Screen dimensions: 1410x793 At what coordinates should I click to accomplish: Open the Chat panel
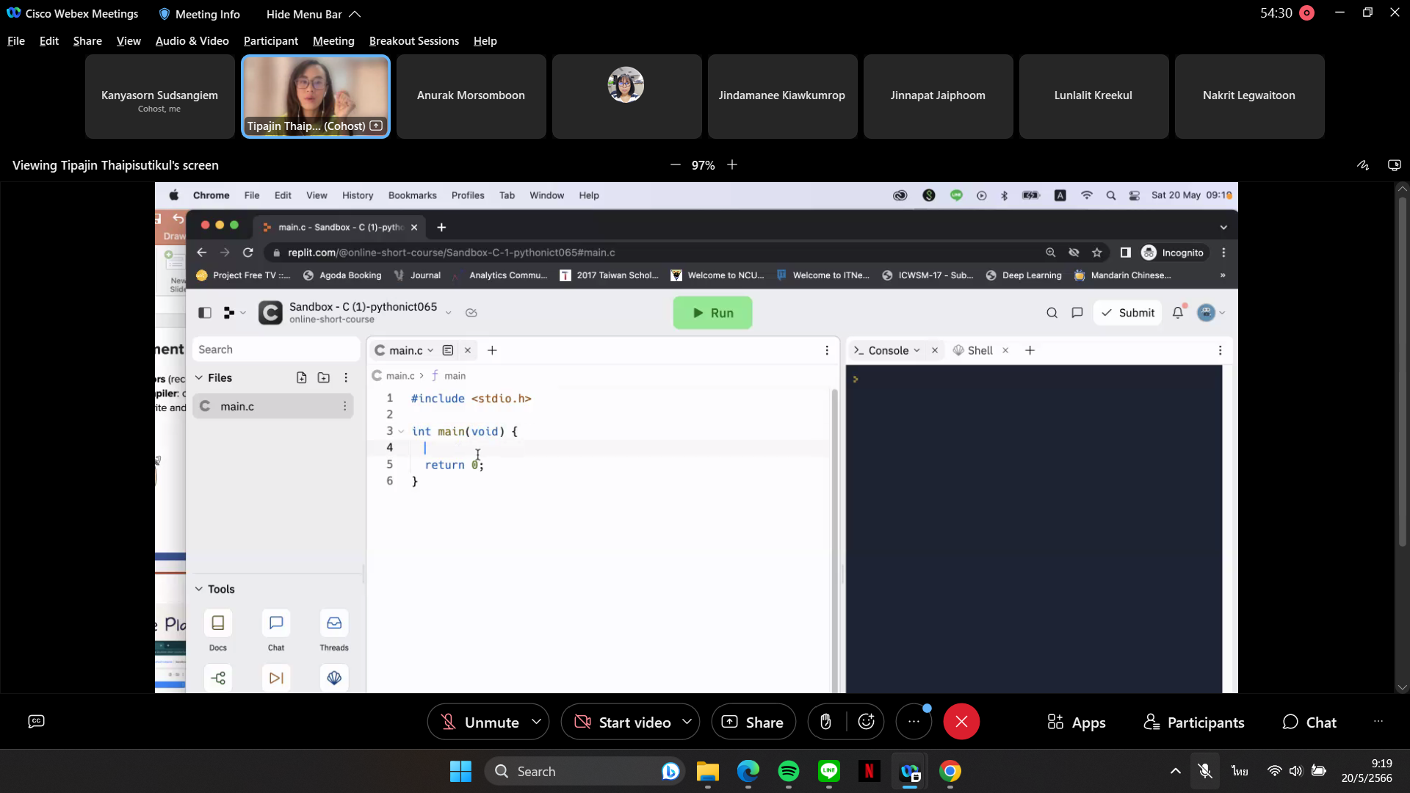click(x=1309, y=723)
